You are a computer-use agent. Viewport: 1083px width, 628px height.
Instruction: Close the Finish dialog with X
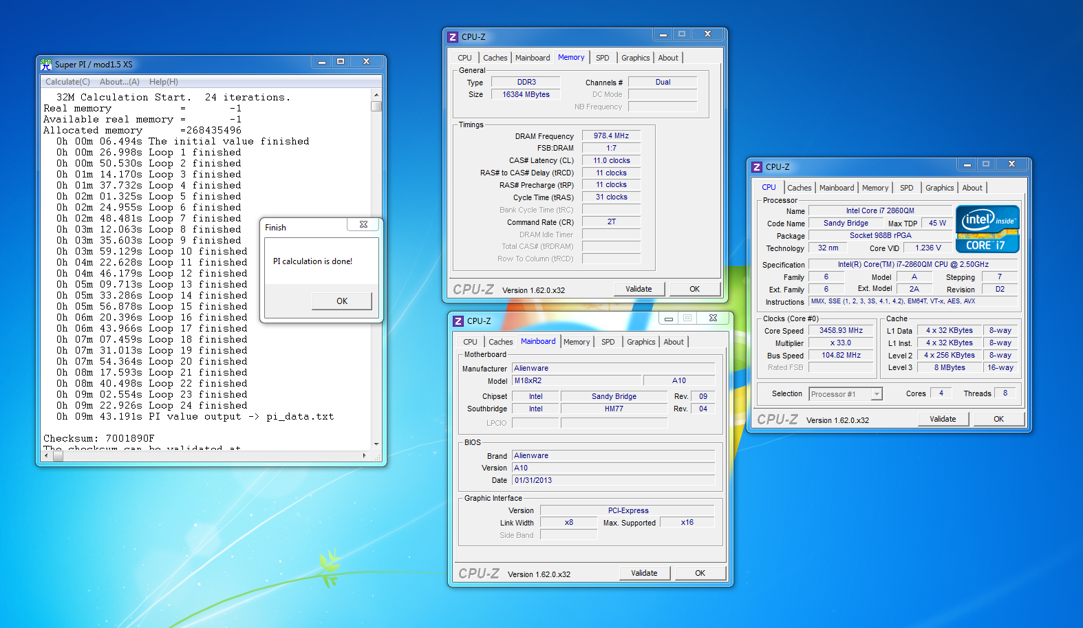363,225
